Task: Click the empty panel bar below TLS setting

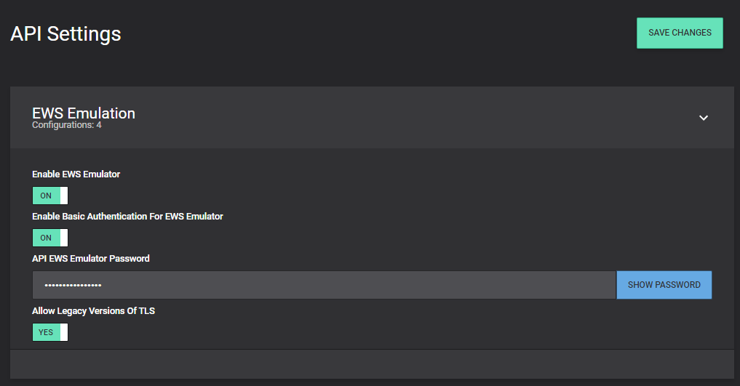Action: [x=372, y=363]
